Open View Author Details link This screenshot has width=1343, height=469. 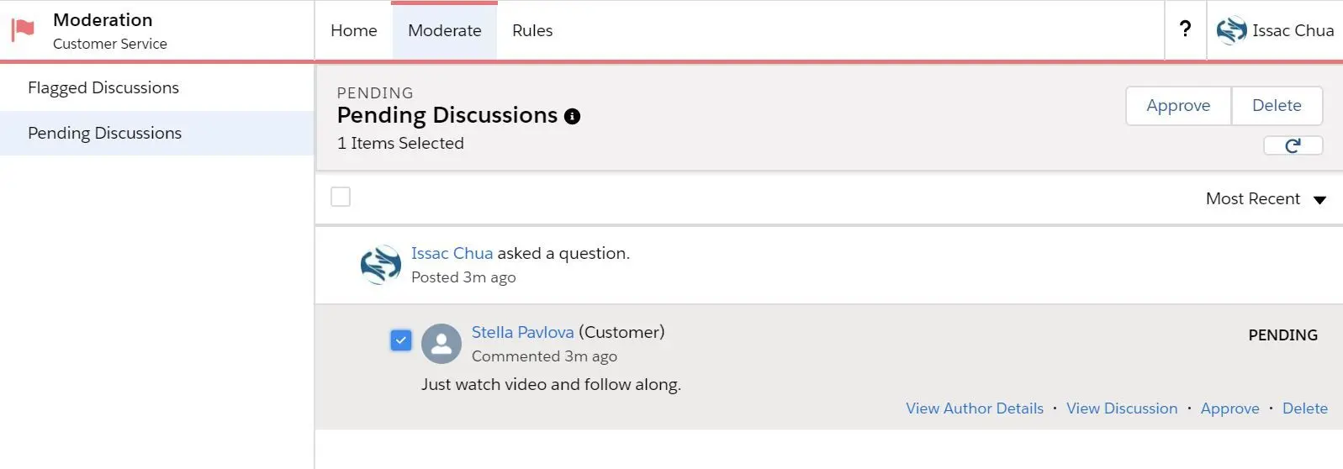975,408
